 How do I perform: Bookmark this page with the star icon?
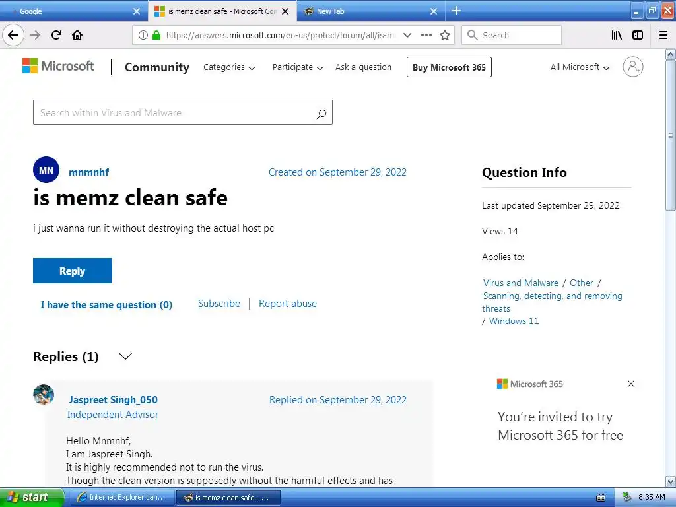pos(445,35)
